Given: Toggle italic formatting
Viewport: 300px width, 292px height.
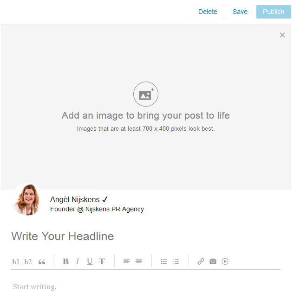Looking at the screenshot, I should click(78, 261).
